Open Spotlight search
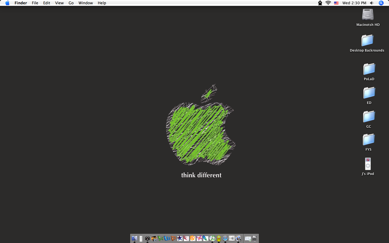 [381, 3]
